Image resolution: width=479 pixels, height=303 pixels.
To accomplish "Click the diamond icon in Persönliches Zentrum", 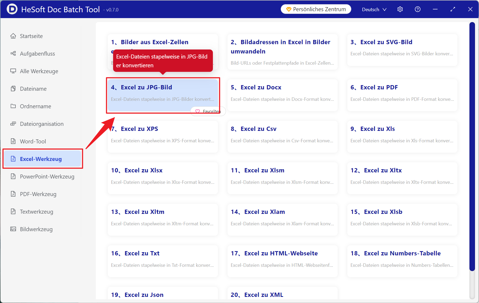I will tap(289, 9).
